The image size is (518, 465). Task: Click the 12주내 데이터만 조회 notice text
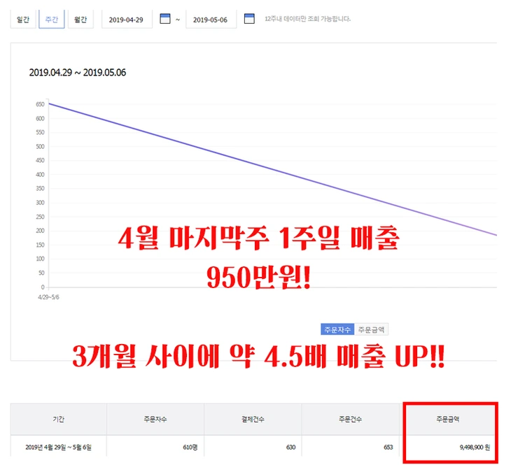pos(307,19)
